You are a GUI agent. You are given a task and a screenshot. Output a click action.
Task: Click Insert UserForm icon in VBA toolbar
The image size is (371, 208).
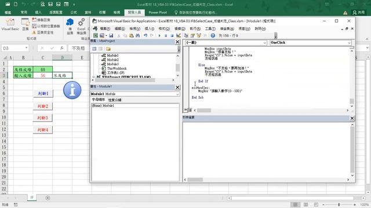point(102,36)
